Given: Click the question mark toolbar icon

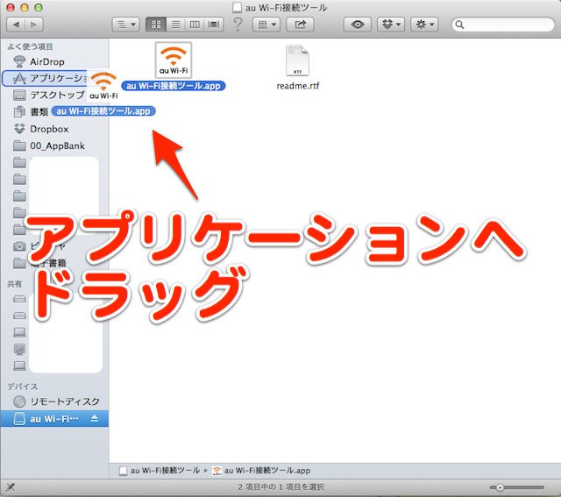Looking at the screenshot, I should 238,25.
